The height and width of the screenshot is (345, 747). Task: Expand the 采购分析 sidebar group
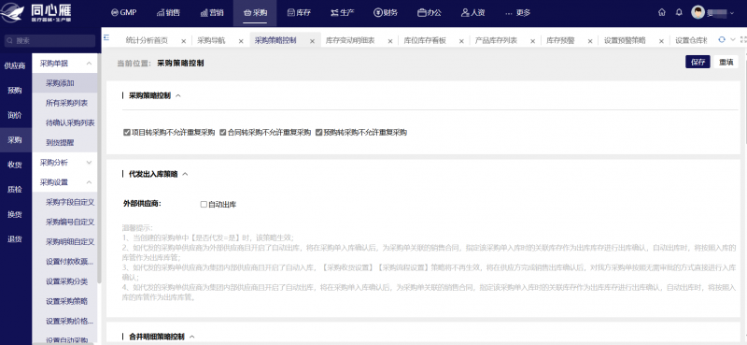click(x=89, y=163)
